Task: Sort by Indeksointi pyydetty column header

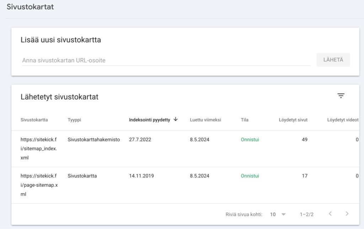Action: [149, 120]
